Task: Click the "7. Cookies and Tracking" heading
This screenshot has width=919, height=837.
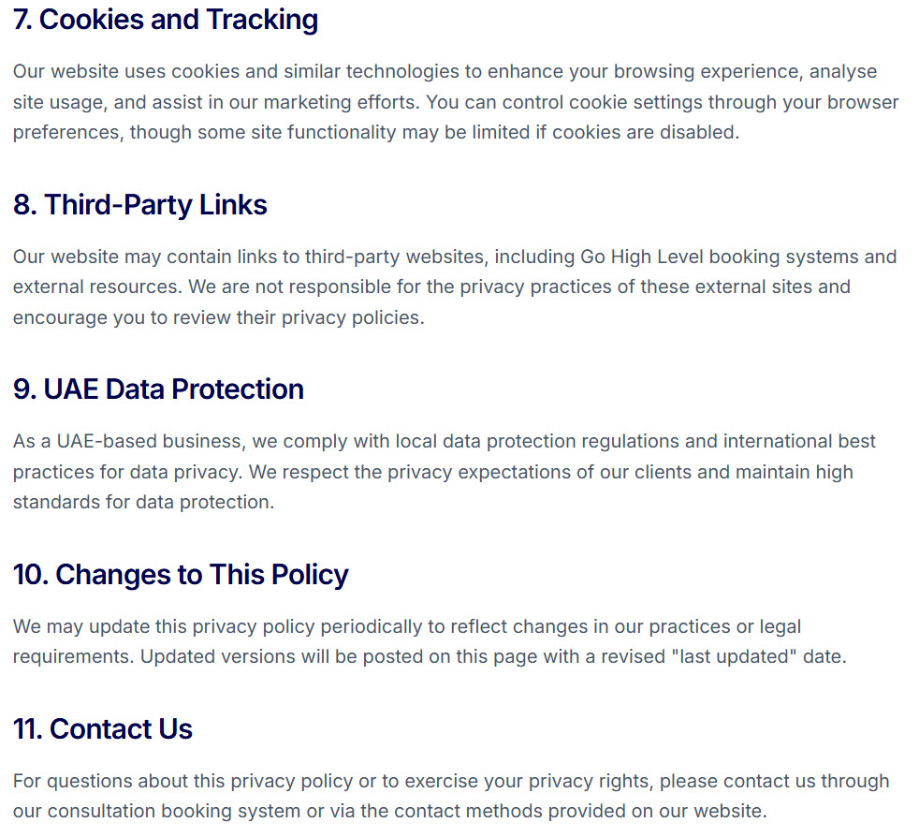Action: (166, 20)
